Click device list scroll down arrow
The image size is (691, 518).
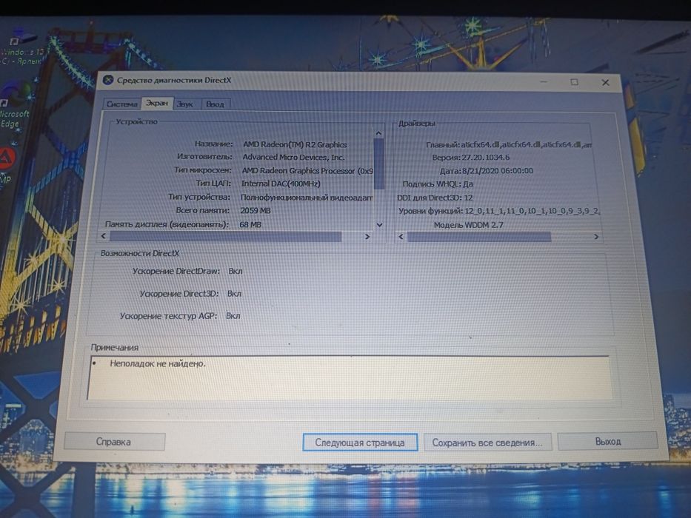(379, 225)
